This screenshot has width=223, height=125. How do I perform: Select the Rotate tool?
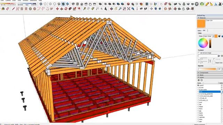coord(66,9)
